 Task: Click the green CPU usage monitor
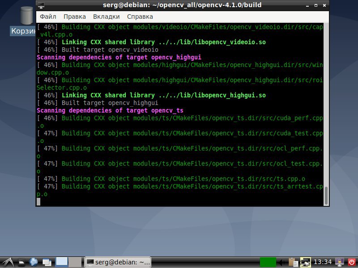click(268, 262)
